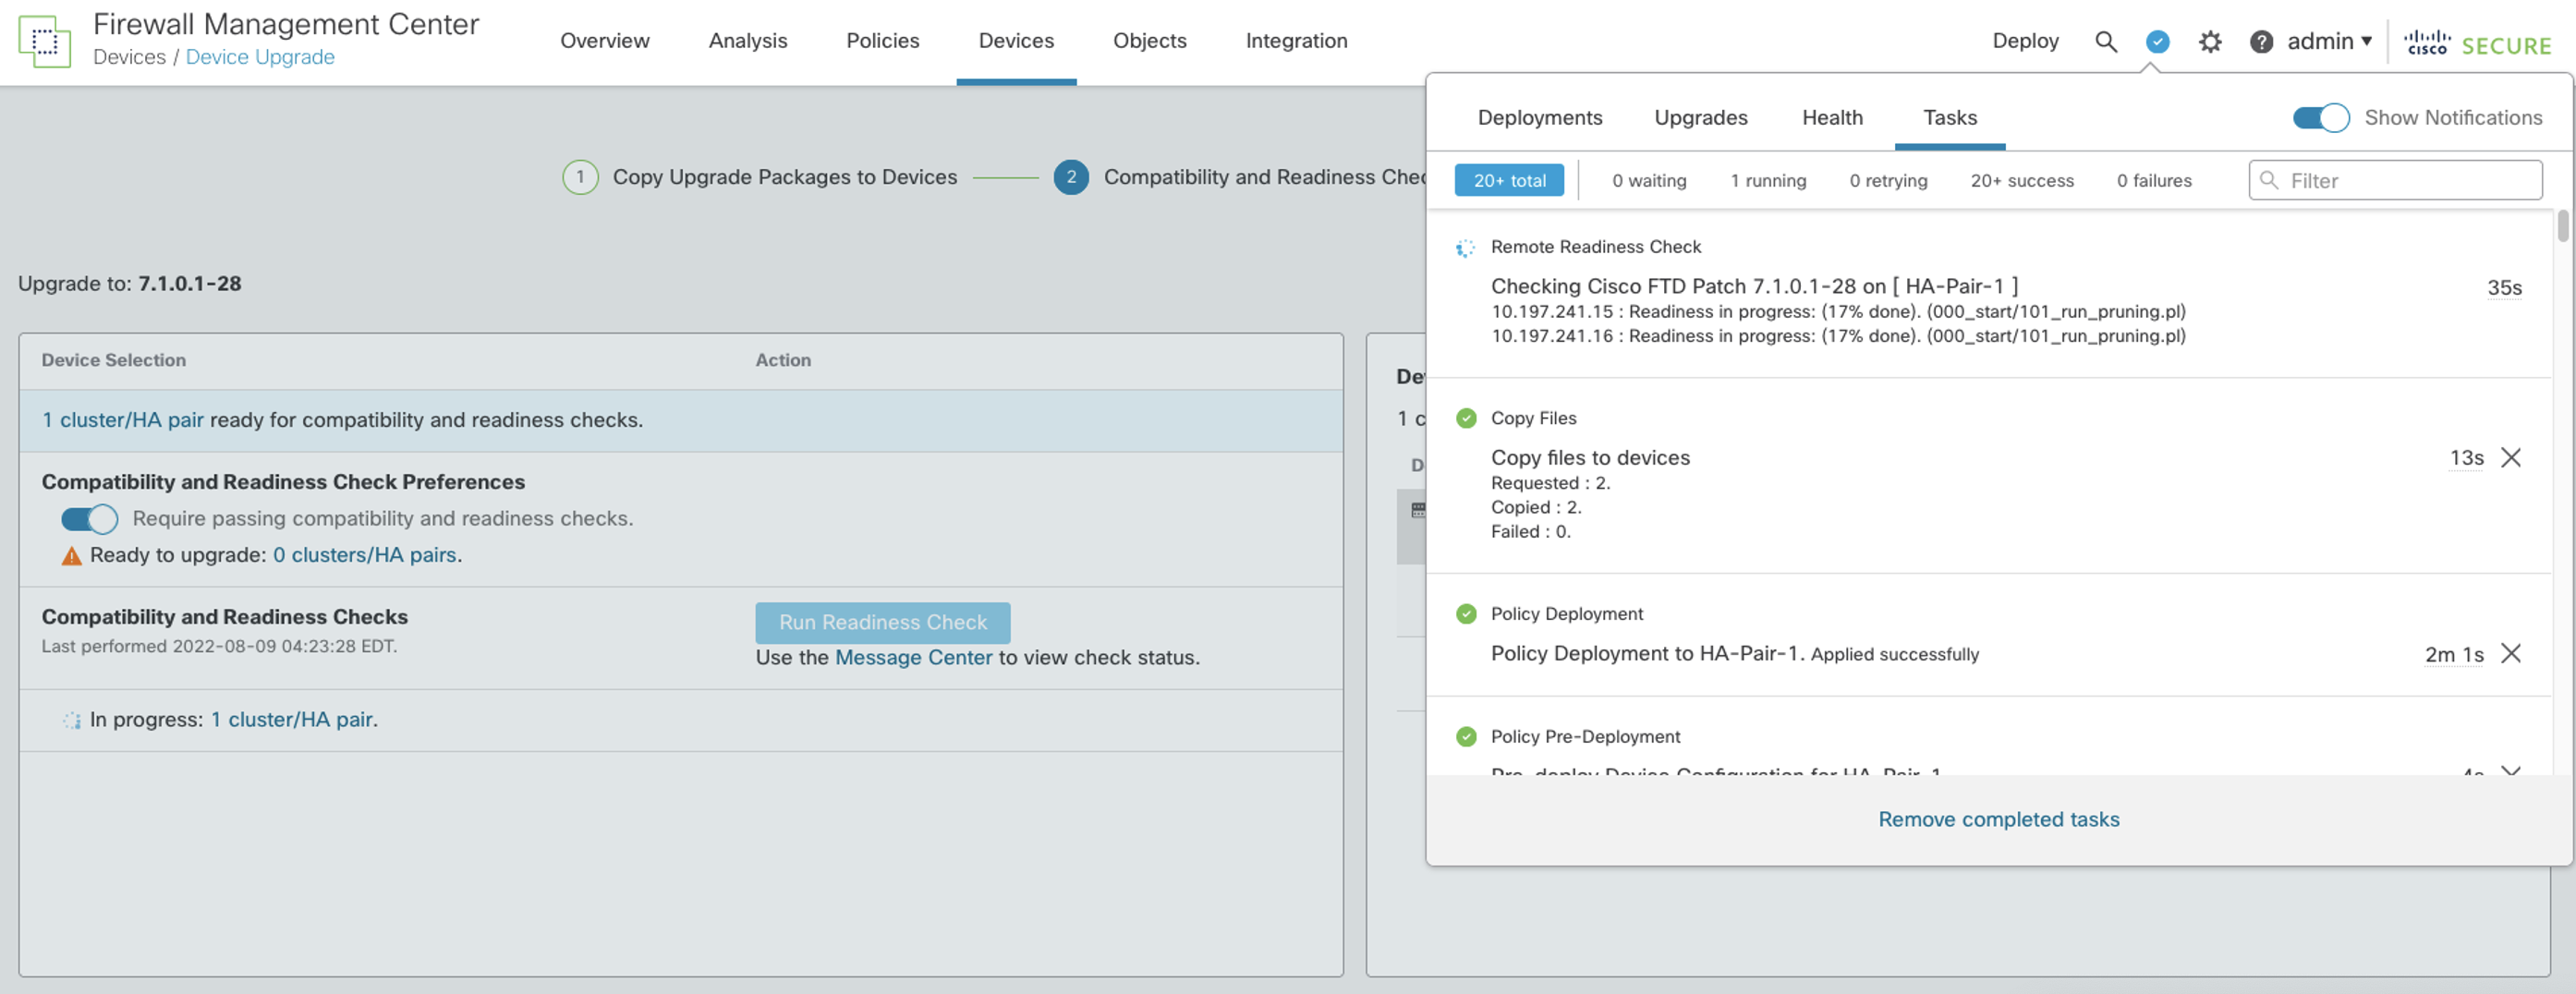The width and height of the screenshot is (2576, 994).
Task: Select the Tasks tab
Action: pos(1950,118)
